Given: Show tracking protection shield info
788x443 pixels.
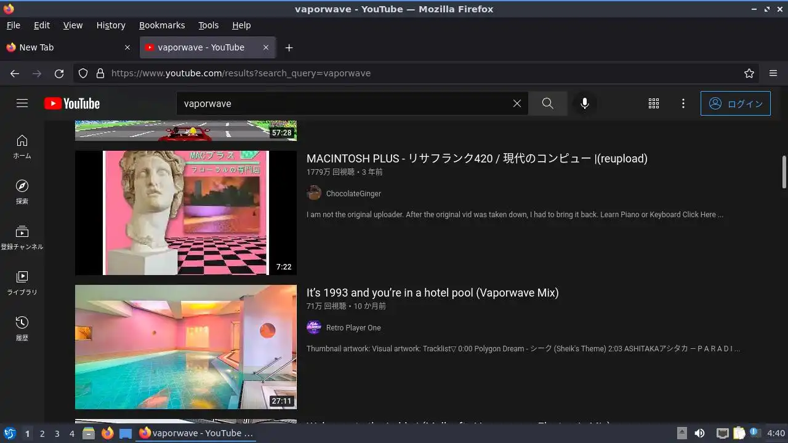Looking at the screenshot, I should click(x=83, y=73).
